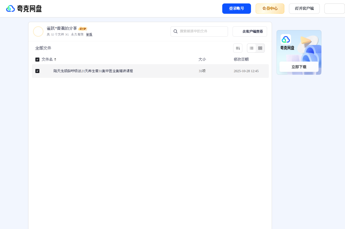
Task: Click the 举报 link under sharer info
Action: pyautogui.click(x=89, y=34)
